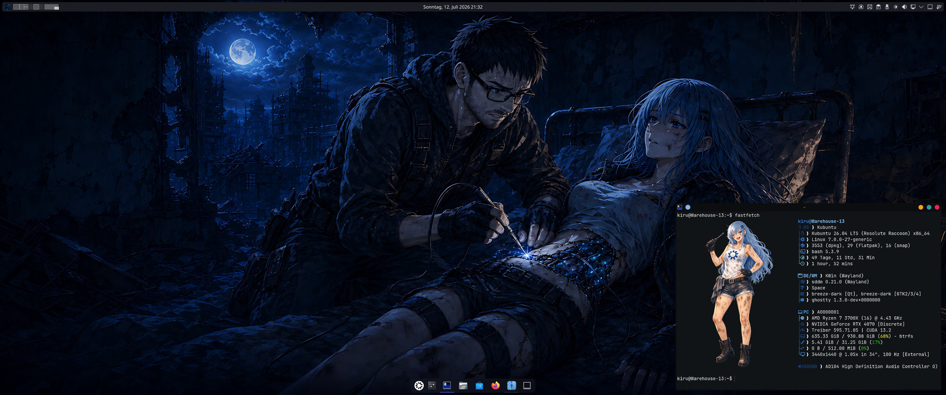The width and height of the screenshot is (946, 395).
Task: Launch Firefox from the dock
Action: coord(495,386)
